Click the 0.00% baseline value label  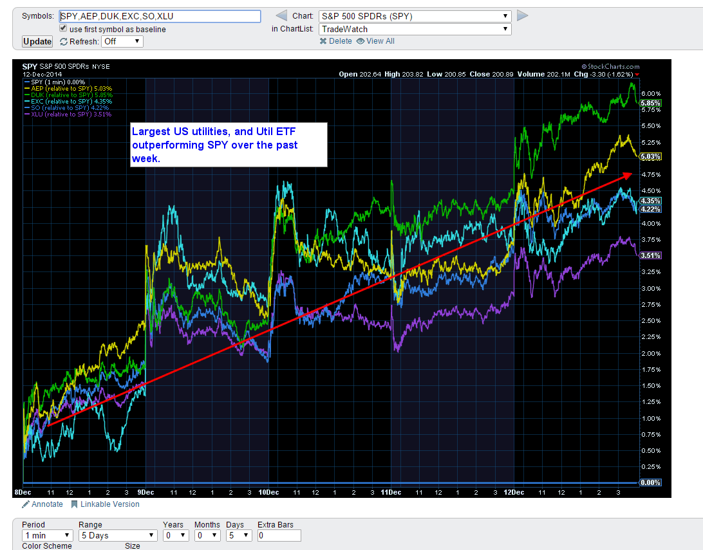pos(650,483)
